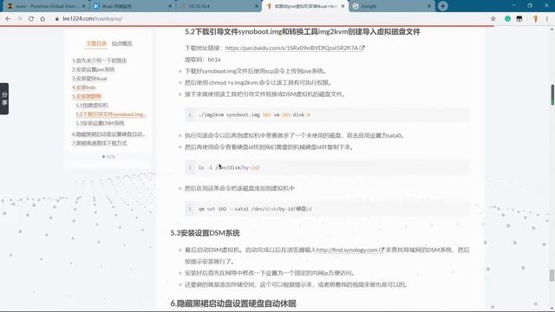Open the dark square extension icon
555x312 pixels.
tap(519, 19)
